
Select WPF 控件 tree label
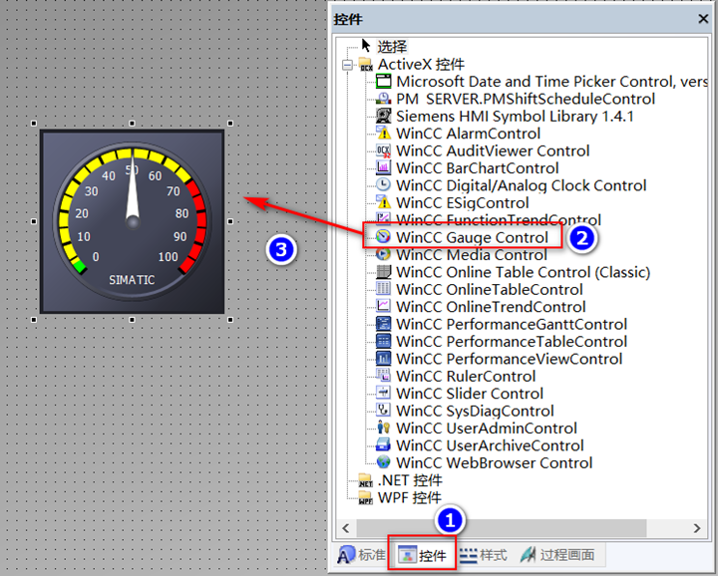coord(410,497)
